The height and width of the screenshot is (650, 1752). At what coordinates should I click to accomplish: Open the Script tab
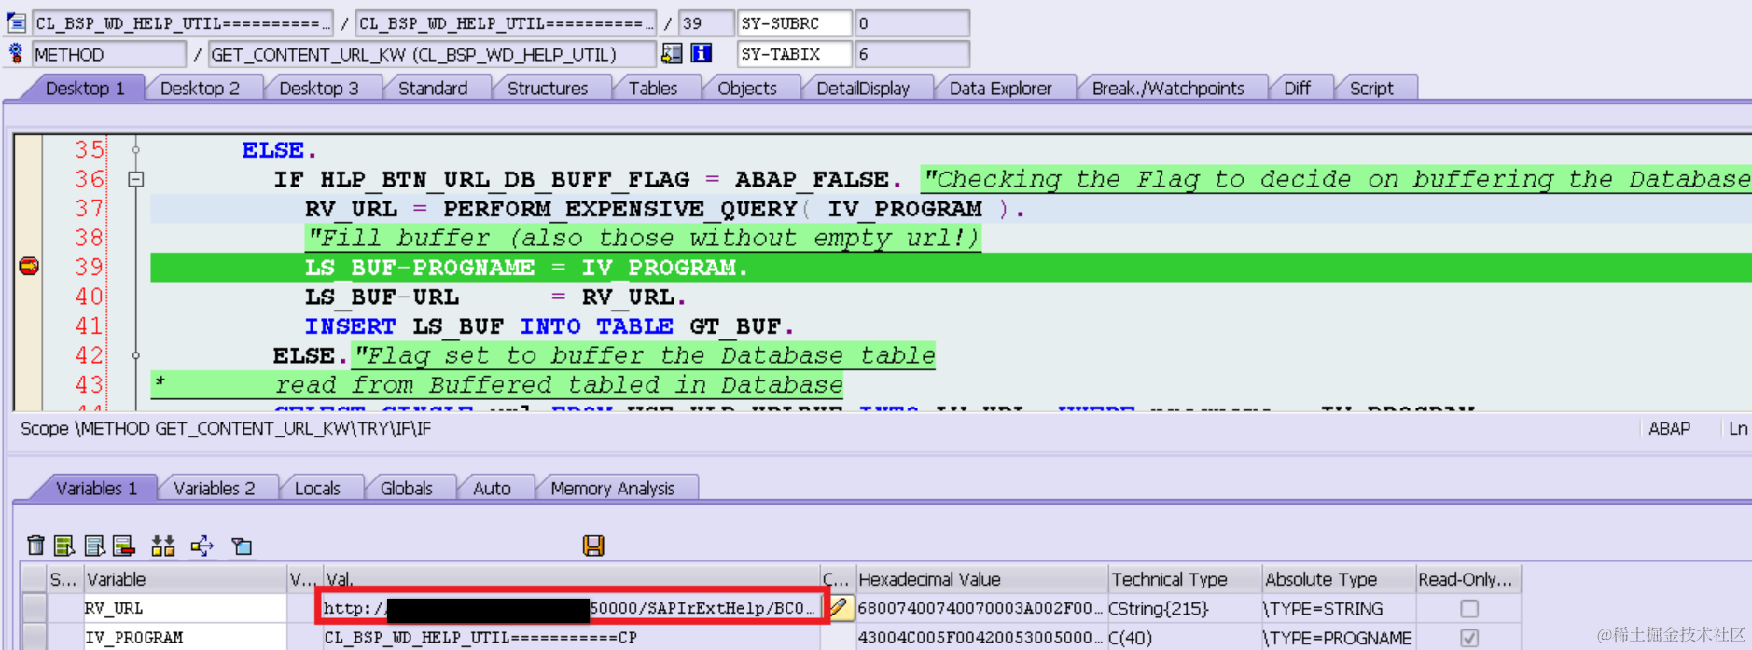[x=1371, y=88]
